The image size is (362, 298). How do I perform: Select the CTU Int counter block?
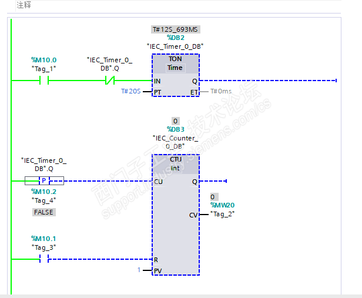click(x=176, y=215)
